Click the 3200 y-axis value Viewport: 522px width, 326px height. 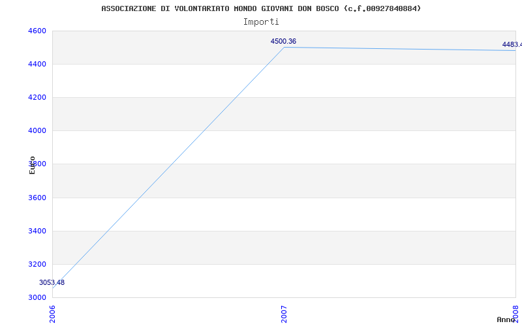pos(36,265)
